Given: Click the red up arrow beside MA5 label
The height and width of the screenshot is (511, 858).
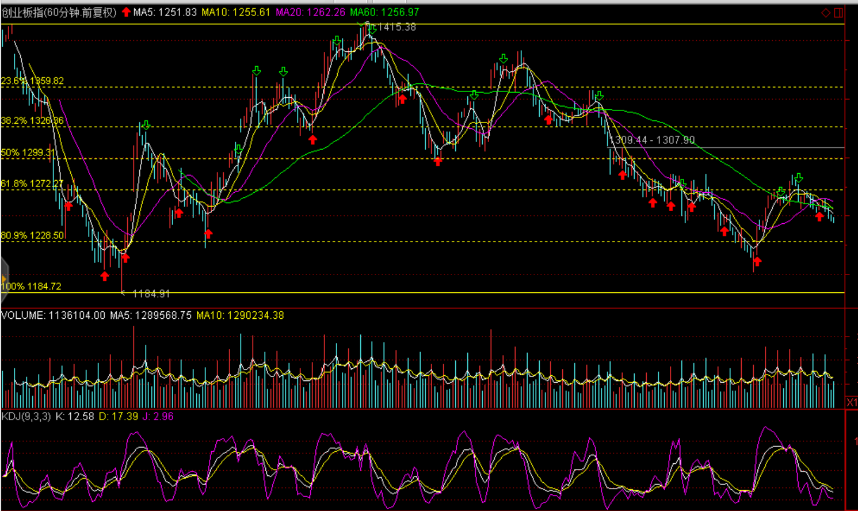Looking at the screenshot, I should [x=126, y=12].
